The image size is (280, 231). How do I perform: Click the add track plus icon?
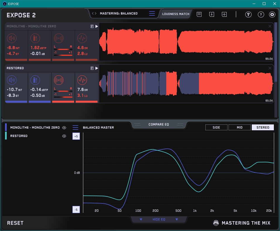[x=224, y=14]
